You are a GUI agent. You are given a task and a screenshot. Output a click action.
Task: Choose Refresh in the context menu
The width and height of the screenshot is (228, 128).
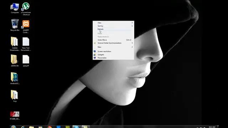[113, 29]
